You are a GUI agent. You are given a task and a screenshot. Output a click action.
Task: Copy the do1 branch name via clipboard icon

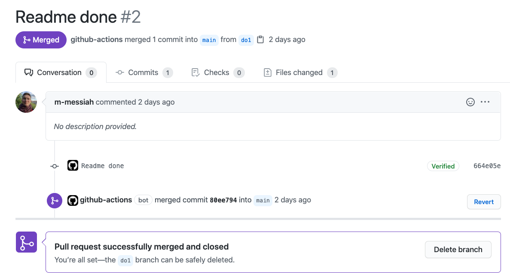coord(260,39)
